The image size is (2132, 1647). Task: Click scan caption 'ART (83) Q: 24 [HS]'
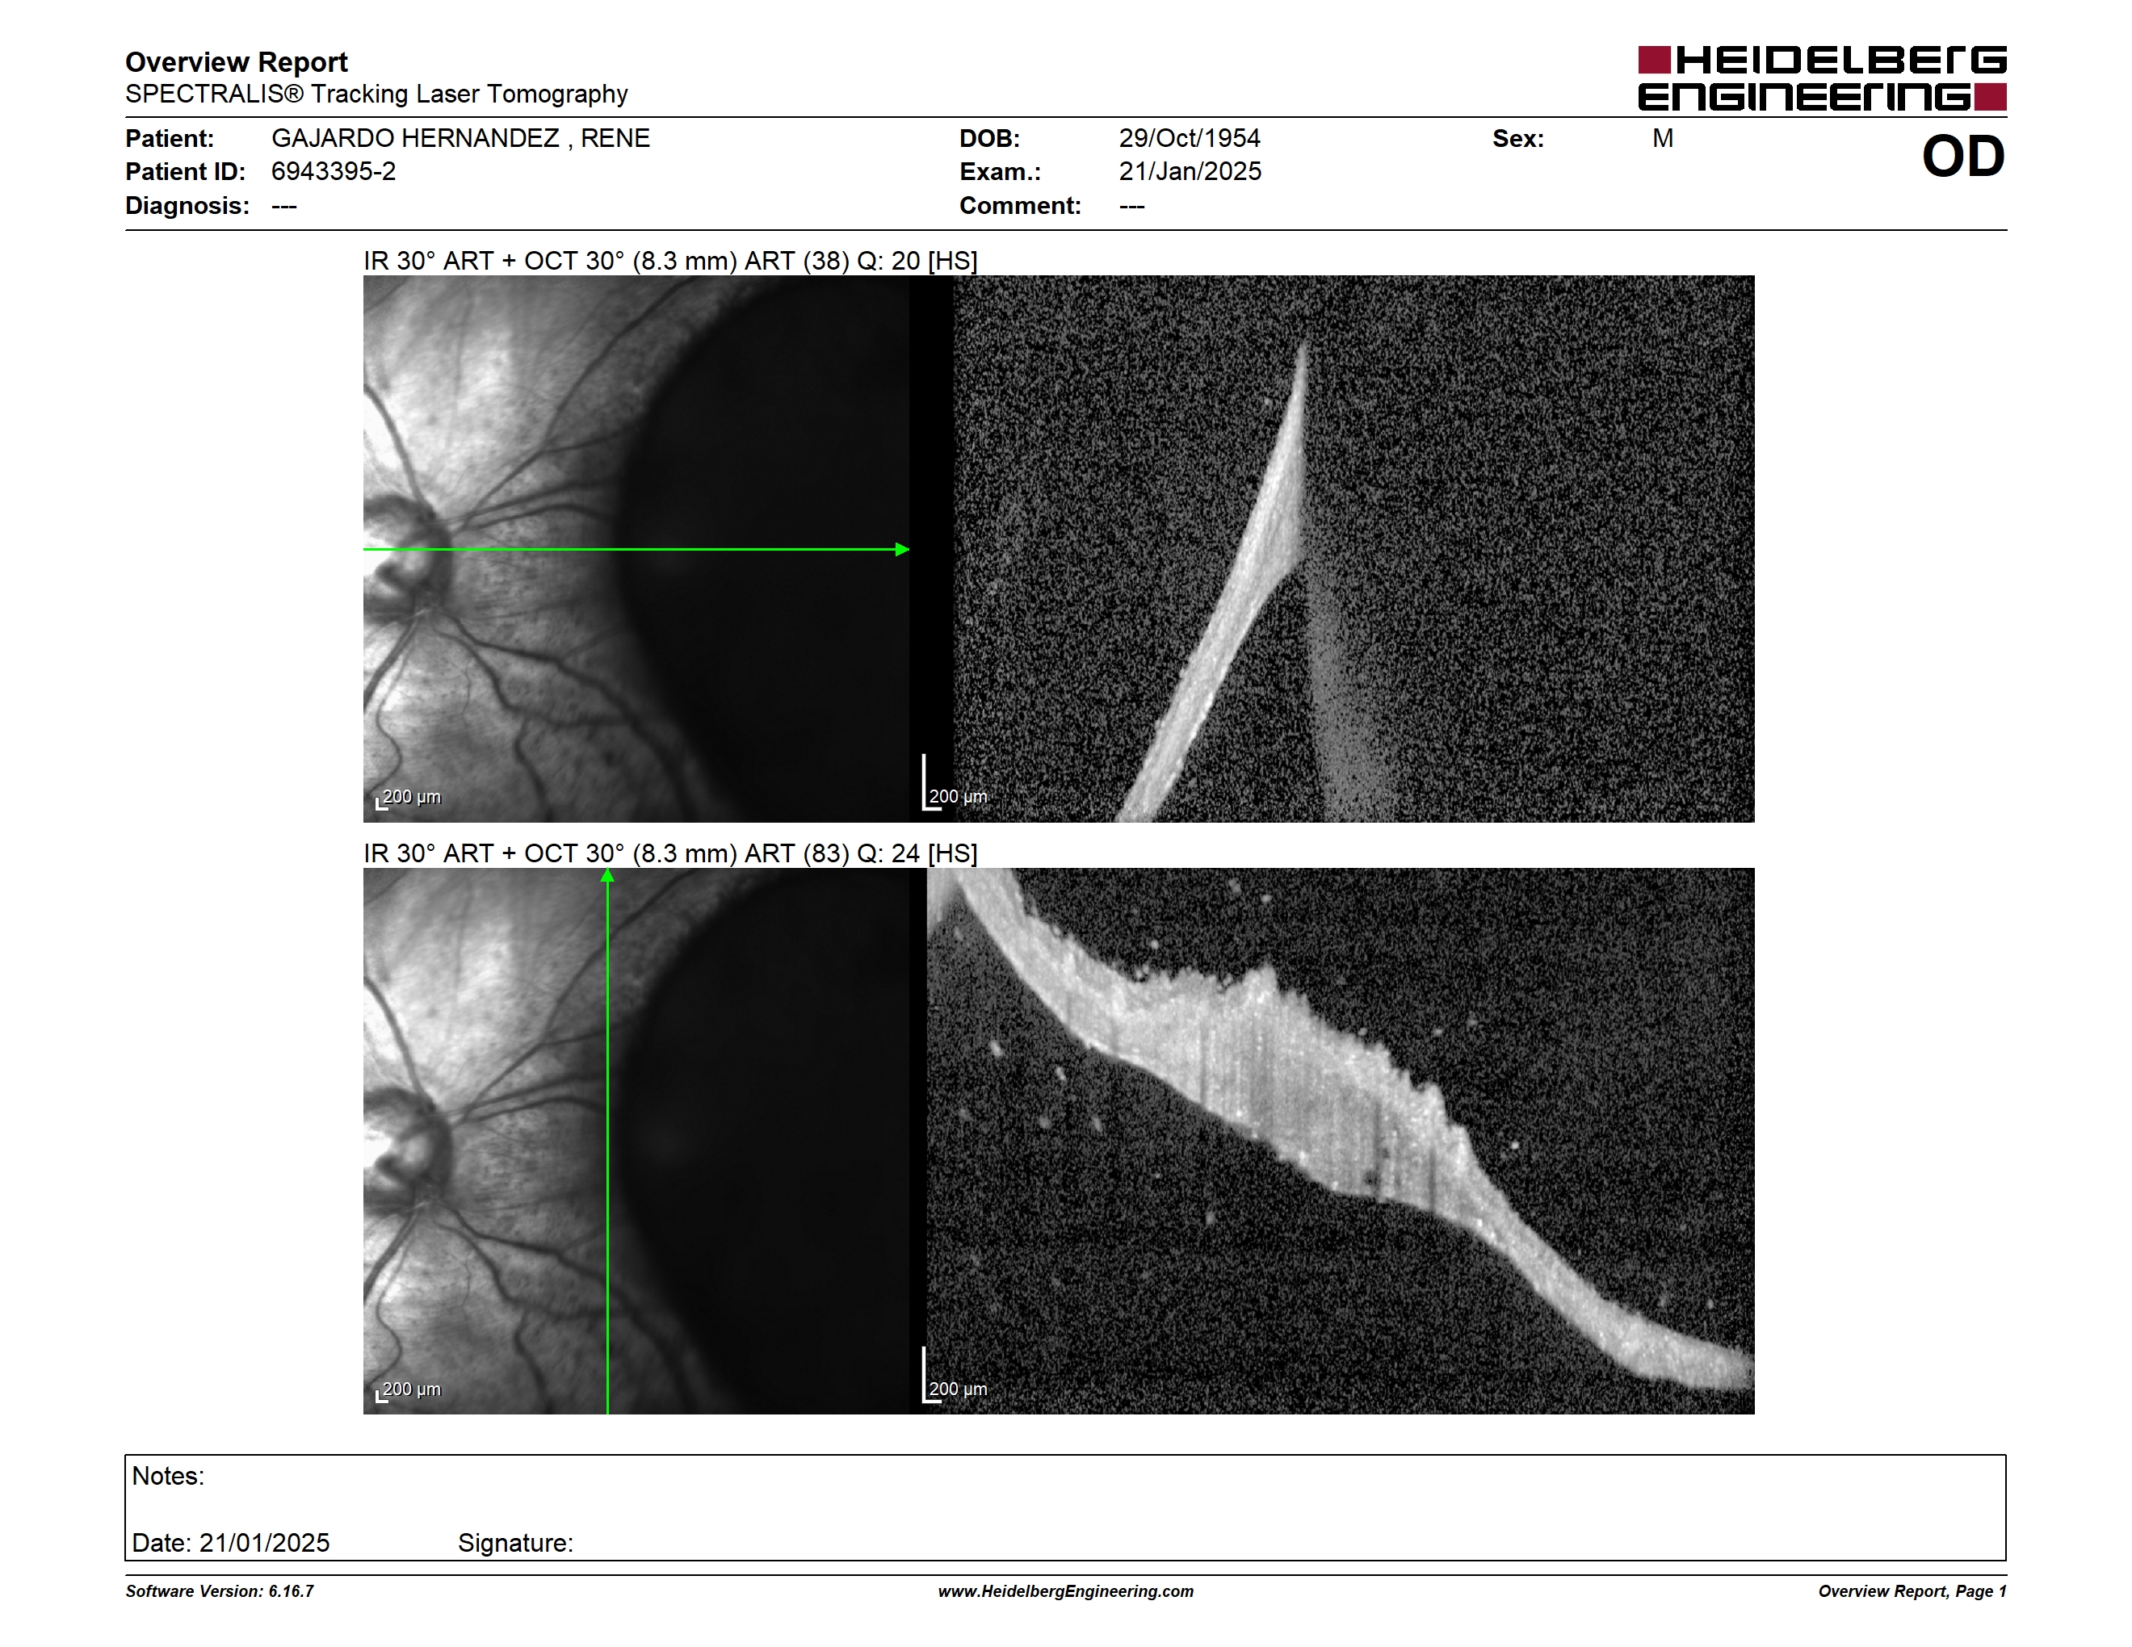860,853
